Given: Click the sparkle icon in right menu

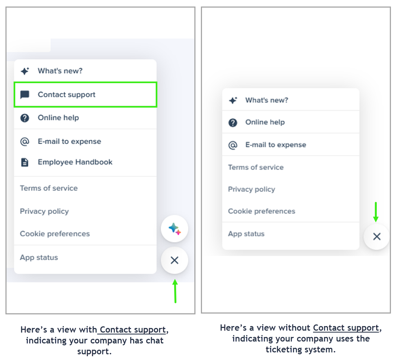Looking at the screenshot, I should coord(233,101).
